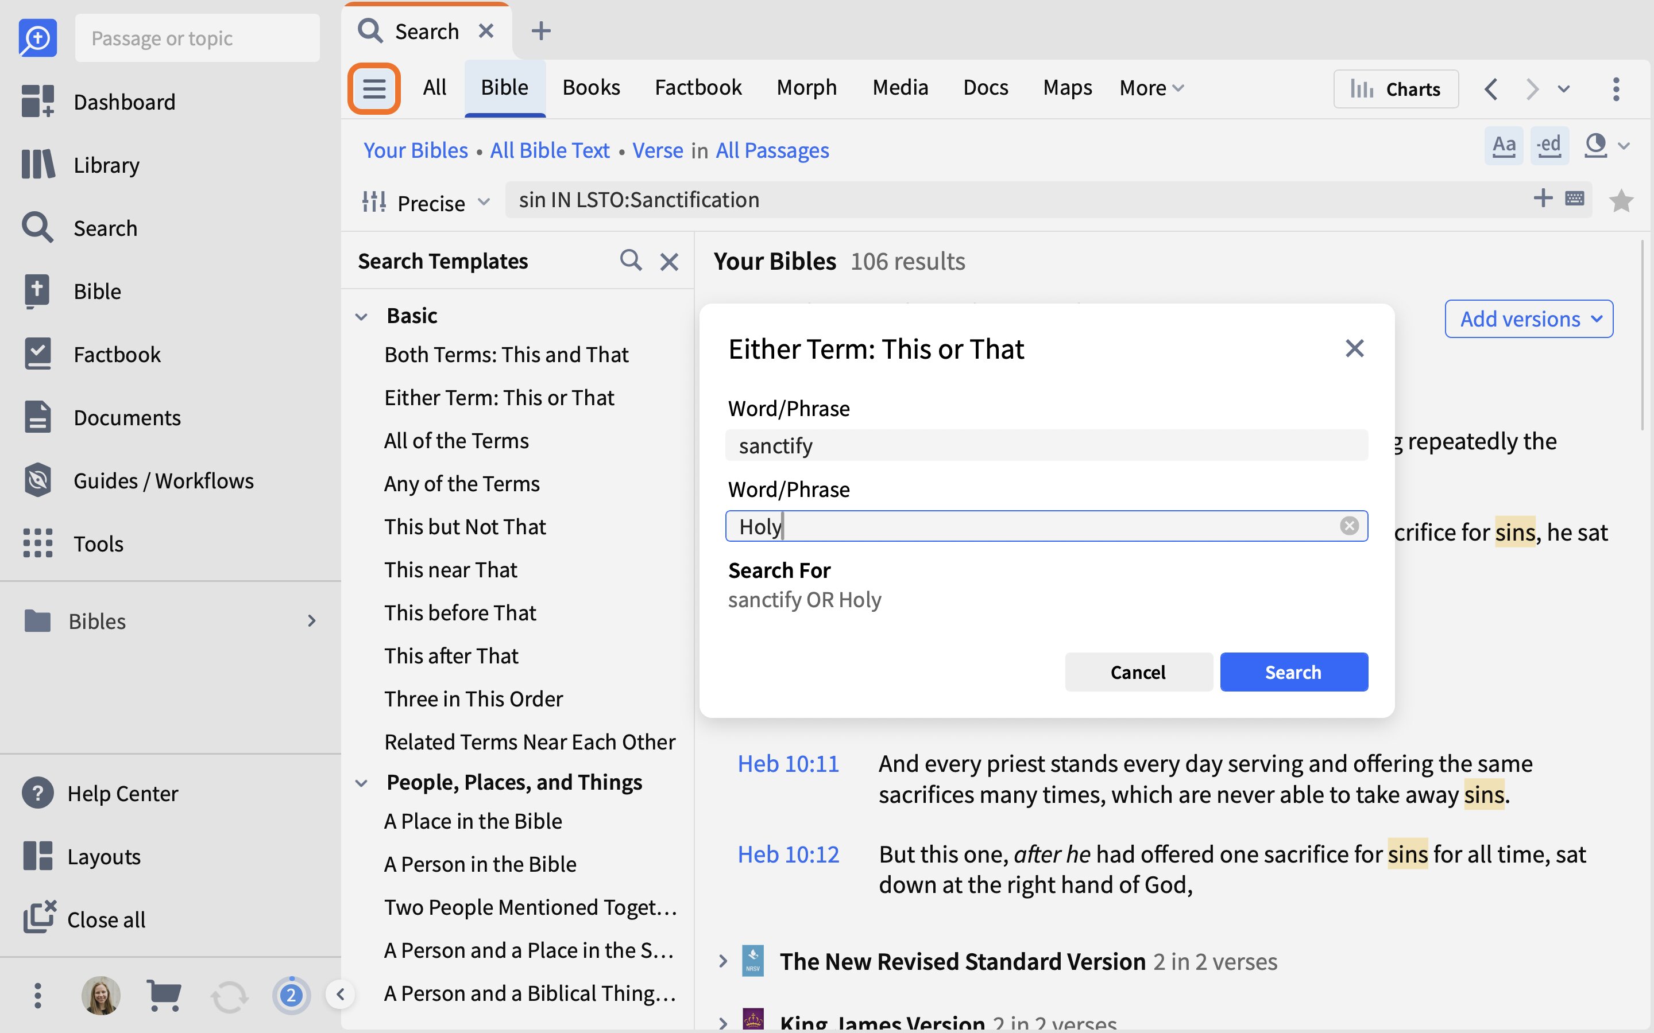The width and height of the screenshot is (1654, 1033).
Task: Click Close all in the sidebar
Action: click(106, 919)
